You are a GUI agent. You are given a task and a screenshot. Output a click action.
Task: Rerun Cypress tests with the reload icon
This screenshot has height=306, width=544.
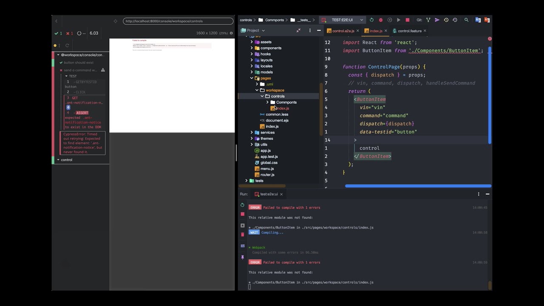point(67,45)
